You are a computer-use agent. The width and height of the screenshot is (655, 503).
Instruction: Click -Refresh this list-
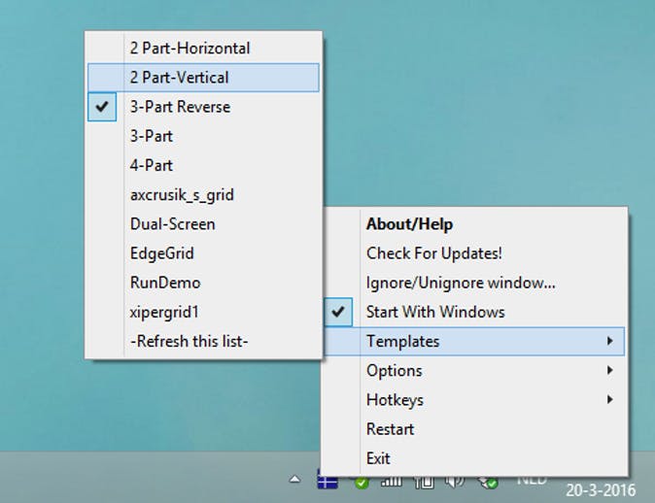tap(203, 342)
